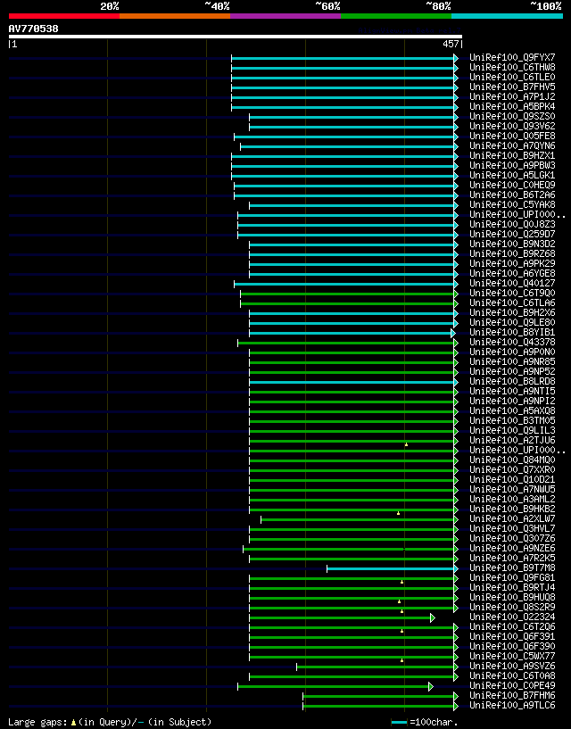The width and height of the screenshot is (571, 729).
Task: Click the green alignment bar for C6T9Q0
Action: 347,294
